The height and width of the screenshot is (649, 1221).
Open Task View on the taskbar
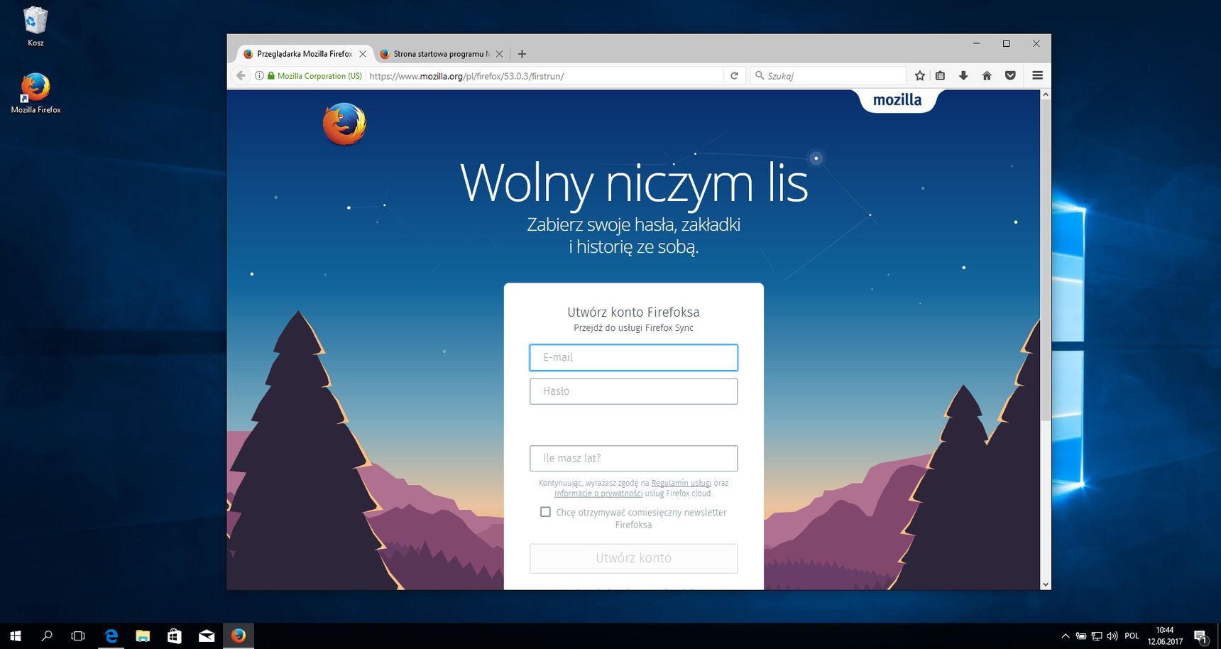point(78,636)
